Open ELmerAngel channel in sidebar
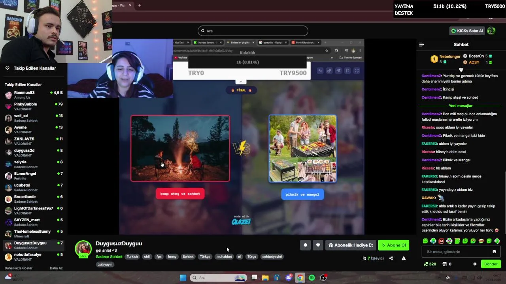 [x=34, y=176]
